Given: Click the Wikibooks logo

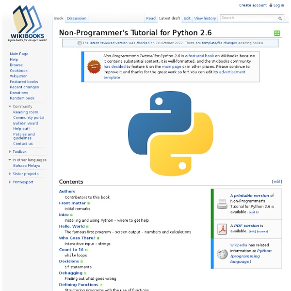Looking at the screenshot, I should (x=27, y=23).
